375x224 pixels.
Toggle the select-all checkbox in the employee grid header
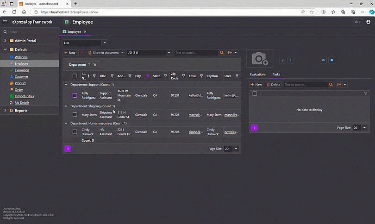75,76
